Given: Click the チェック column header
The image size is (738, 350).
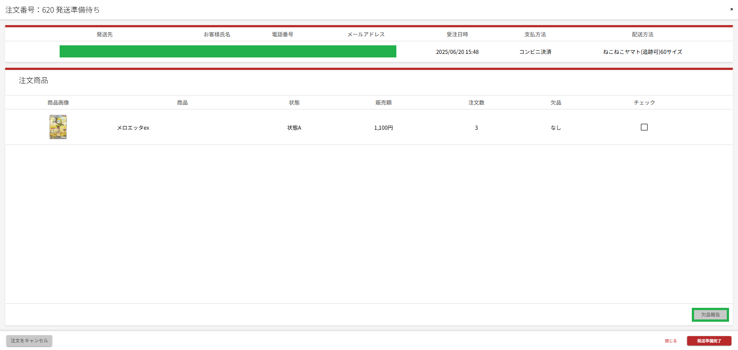Looking at the screenshot, I should [644, 103].
